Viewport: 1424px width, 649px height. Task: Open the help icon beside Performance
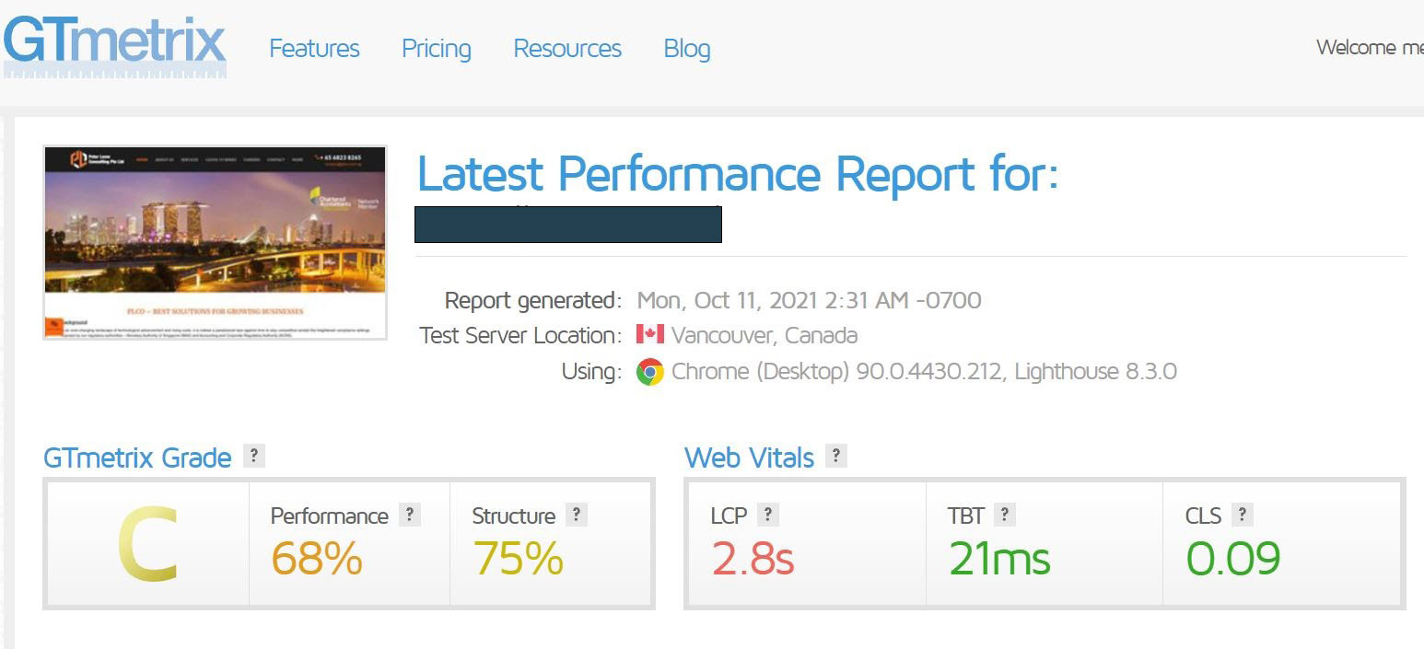[410, 515]
